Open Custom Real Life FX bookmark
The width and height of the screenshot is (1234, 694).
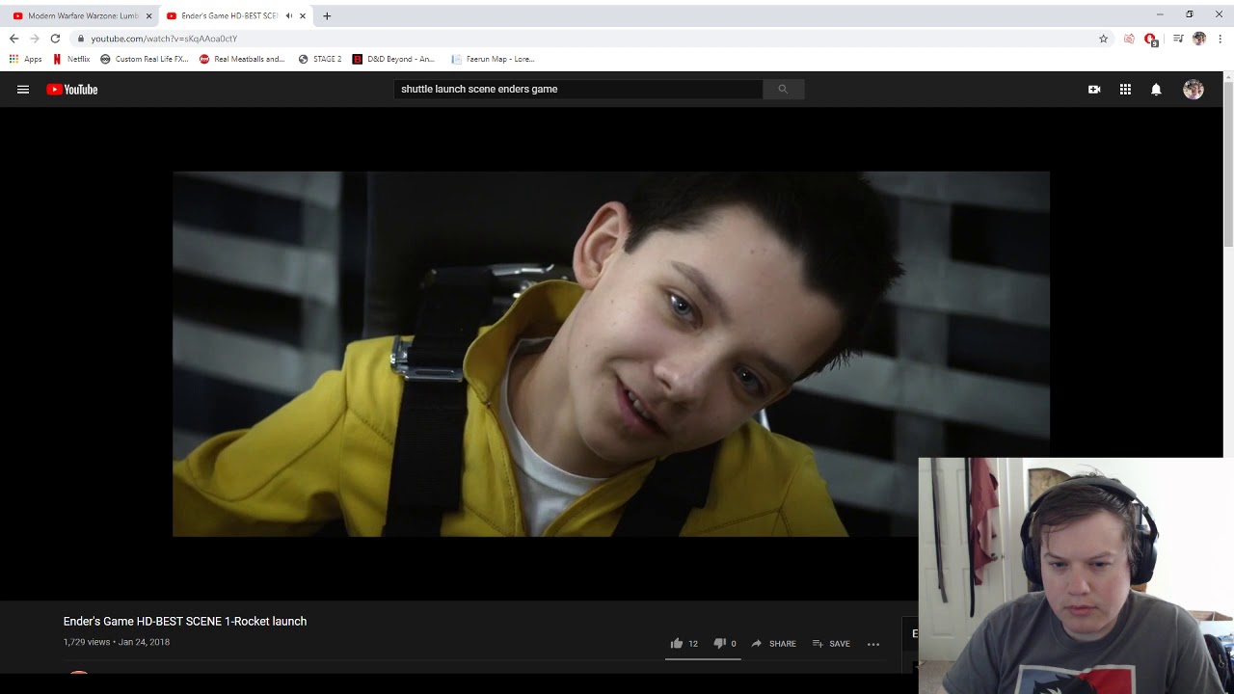(x=145, y=59)
